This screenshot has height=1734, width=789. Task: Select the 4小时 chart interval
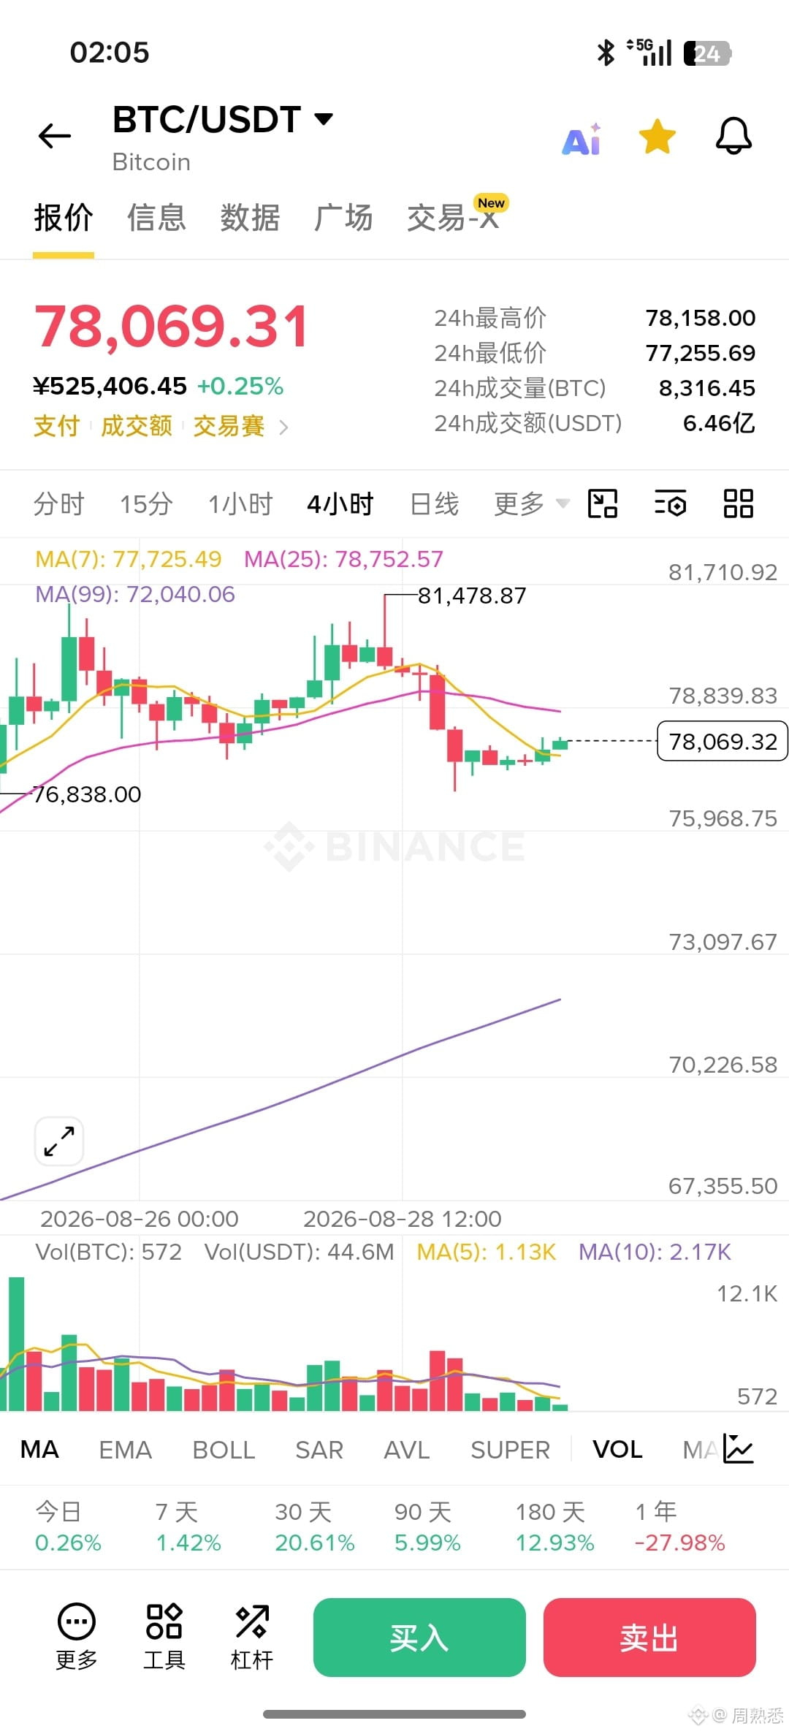340,504
